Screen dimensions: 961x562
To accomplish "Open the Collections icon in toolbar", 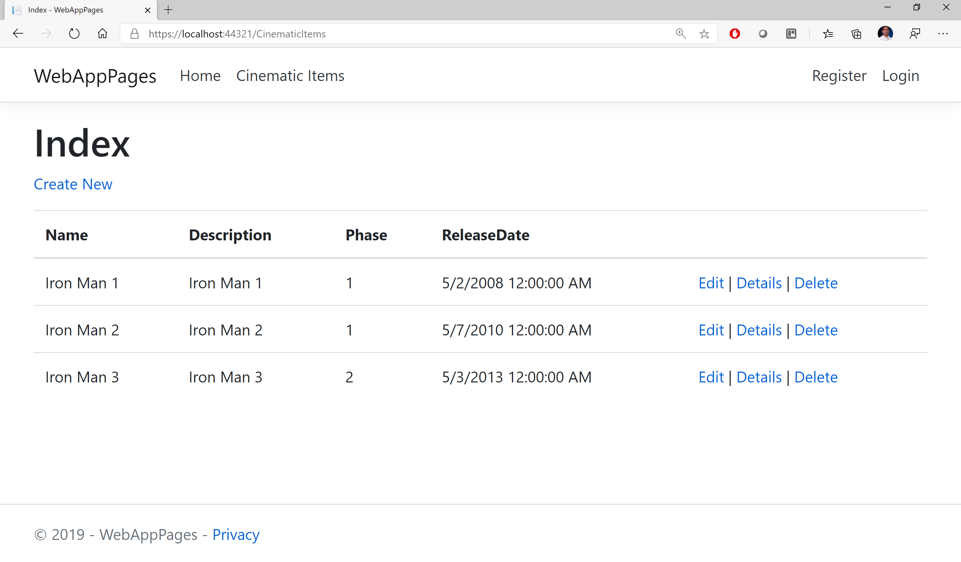I will click(x=856, y=34).
